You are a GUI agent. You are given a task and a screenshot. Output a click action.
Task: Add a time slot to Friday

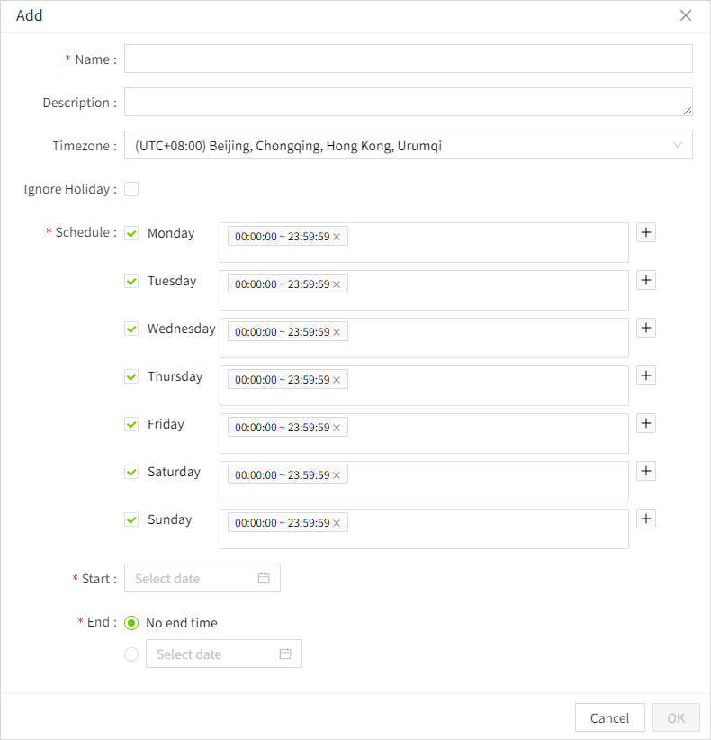[x=646, y=423]
